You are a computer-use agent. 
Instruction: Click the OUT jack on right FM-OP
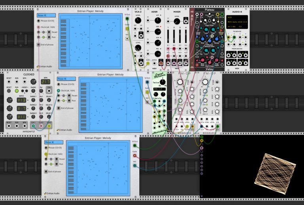pos(218,126)
